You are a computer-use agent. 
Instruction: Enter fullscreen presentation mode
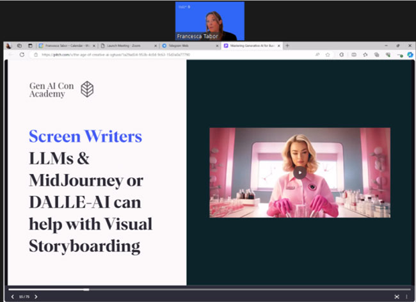tap(397, 297)
